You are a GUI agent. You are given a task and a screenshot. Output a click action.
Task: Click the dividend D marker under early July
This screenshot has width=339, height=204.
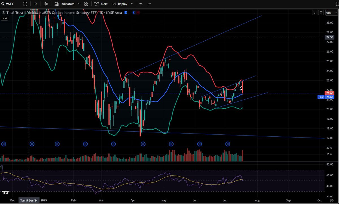coord(228,144)
